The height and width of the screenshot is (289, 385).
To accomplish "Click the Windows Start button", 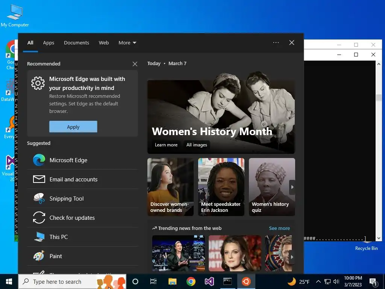I will coord(9,281).
